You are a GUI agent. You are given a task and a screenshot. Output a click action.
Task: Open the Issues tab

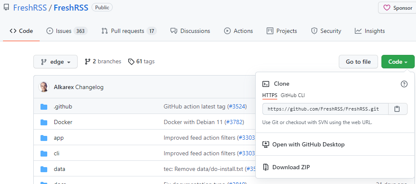[x=67, y=31]
